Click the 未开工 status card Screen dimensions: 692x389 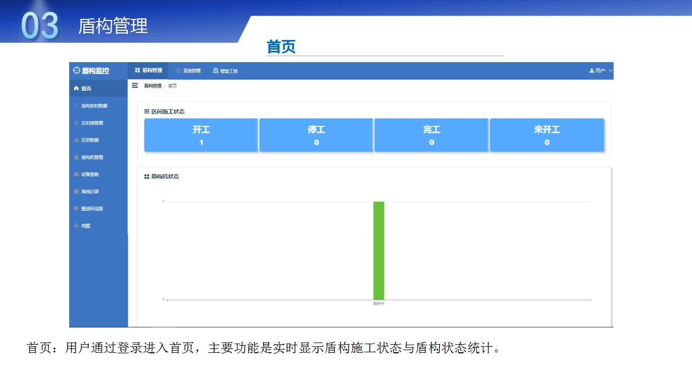click(547, 135)
